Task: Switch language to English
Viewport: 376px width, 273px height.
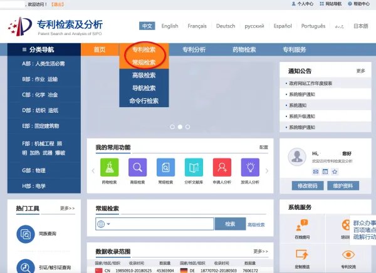Action: click(170, 26)
